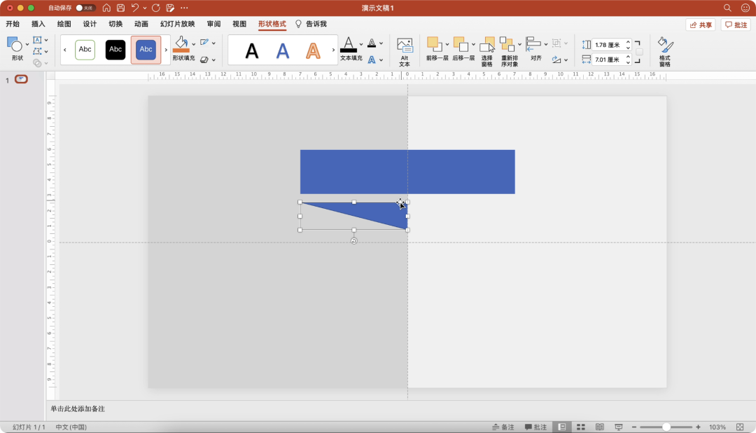This screenshot has height=433, width=756.
Task: Open the 插入 tab
Action: tap(38, 24)
